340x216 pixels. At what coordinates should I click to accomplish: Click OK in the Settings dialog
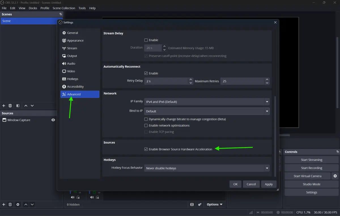235,184
